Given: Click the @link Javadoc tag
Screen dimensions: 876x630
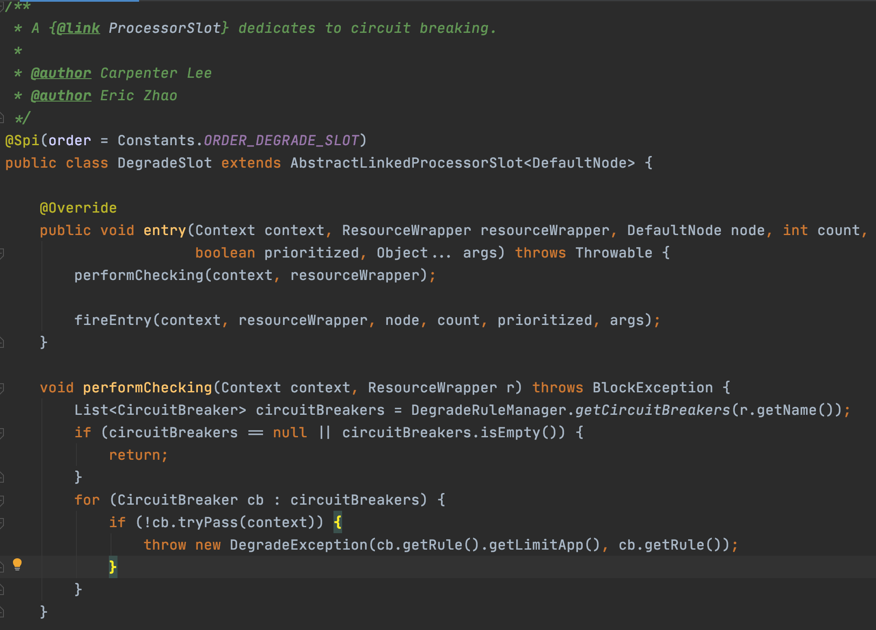Looking at the screenshot, I should (x=78, y=29).
